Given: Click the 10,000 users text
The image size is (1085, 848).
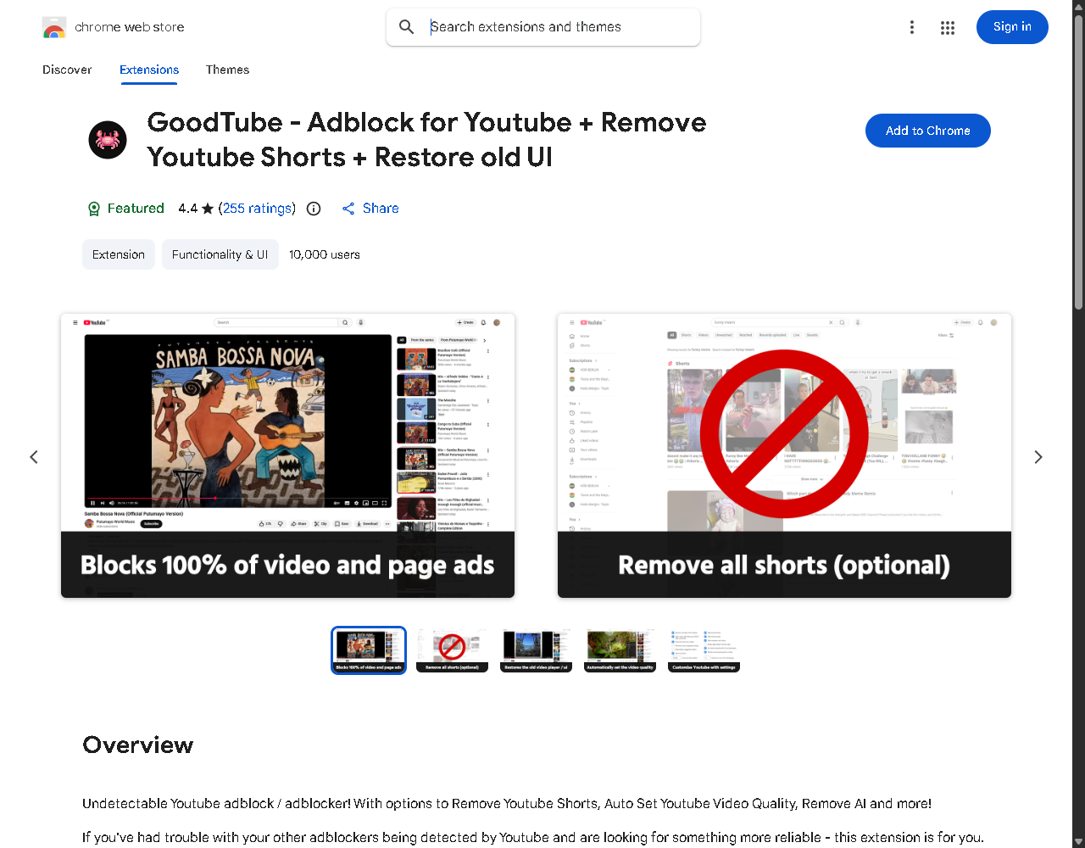Looking at the screenshot, I should coord(325,254).
